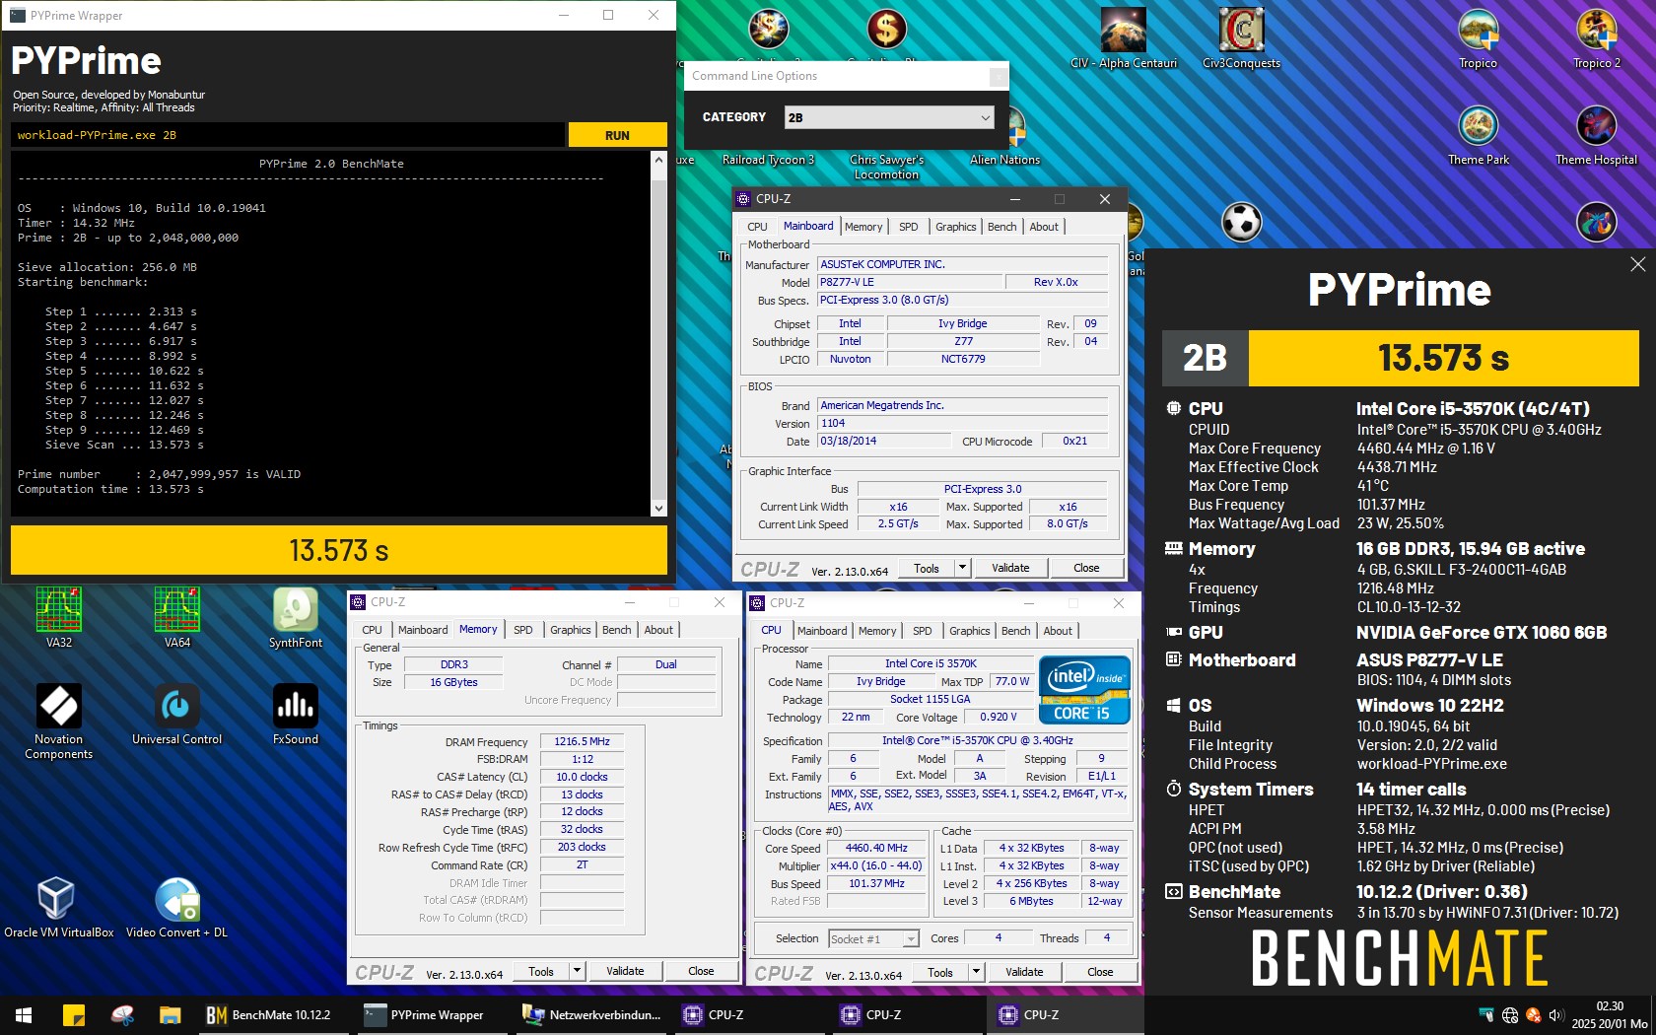Click Validate in the Mainboard CPU-Z window
This screenshot has height=1035, width=1656.
click(x=1010, y=568)
